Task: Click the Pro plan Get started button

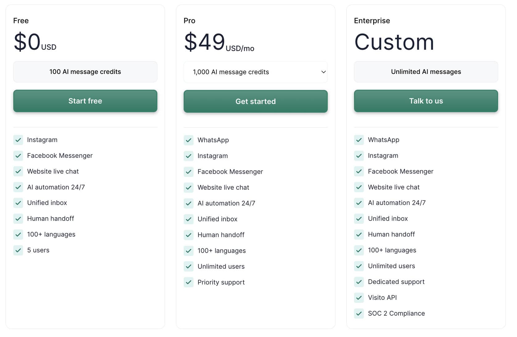Action: 256,101
